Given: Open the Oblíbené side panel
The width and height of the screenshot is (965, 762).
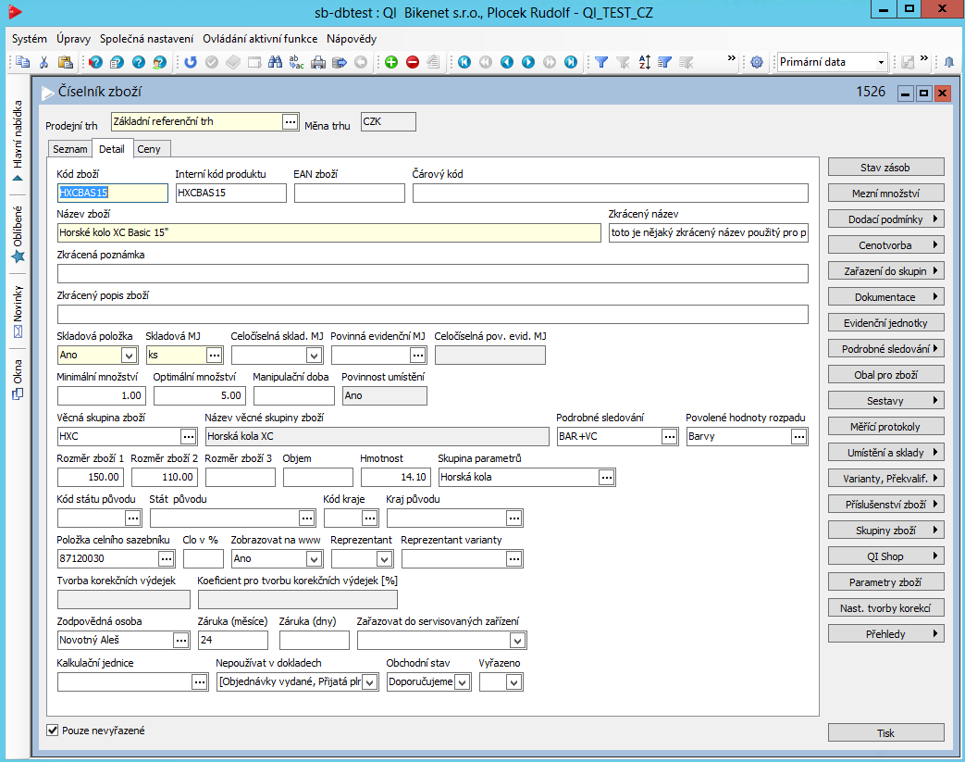Looking at the screenshot, I should [x=18, y=231].
